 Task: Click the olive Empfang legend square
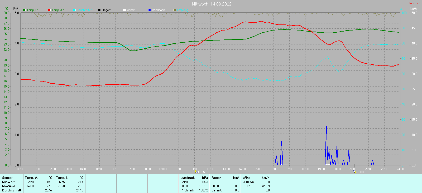click(175, 10)
